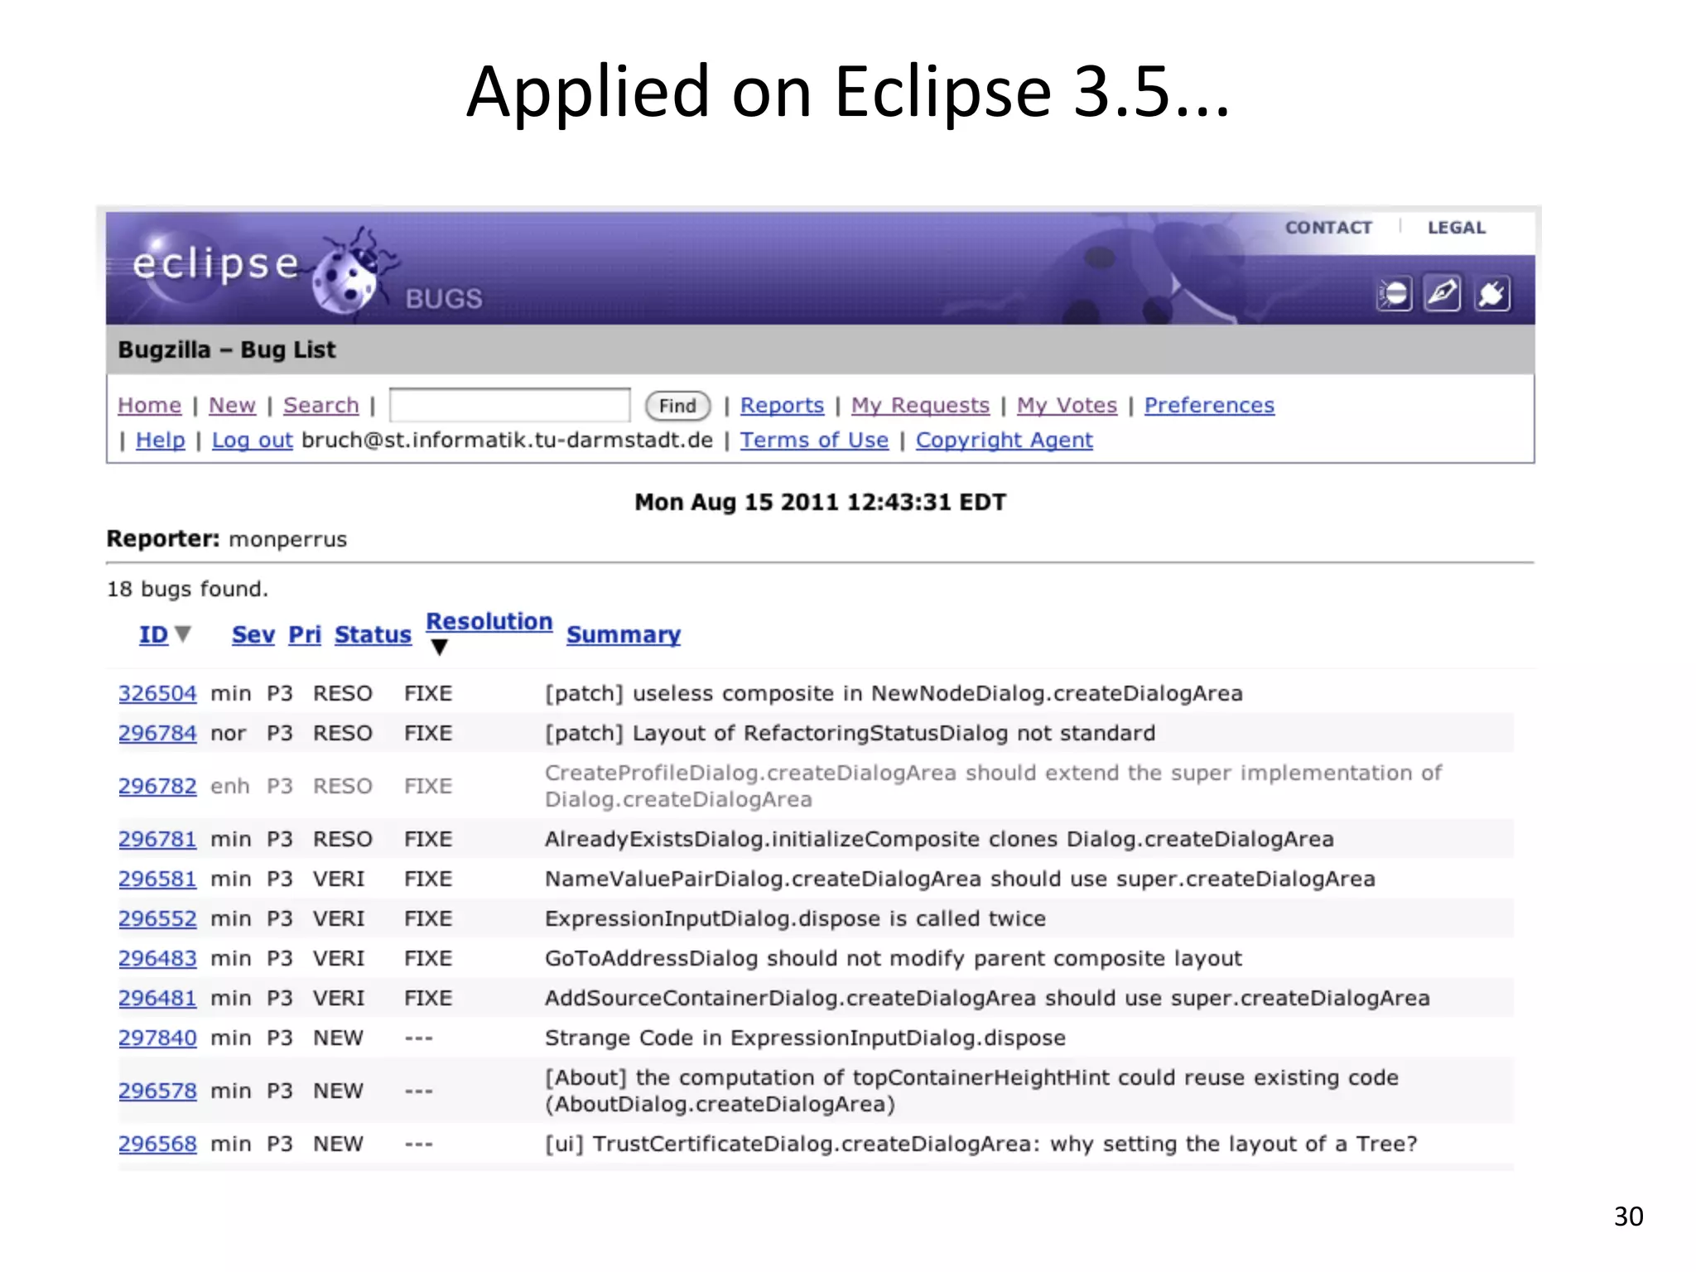
Task: Focus the quick search text field
Action: point(510,405)
